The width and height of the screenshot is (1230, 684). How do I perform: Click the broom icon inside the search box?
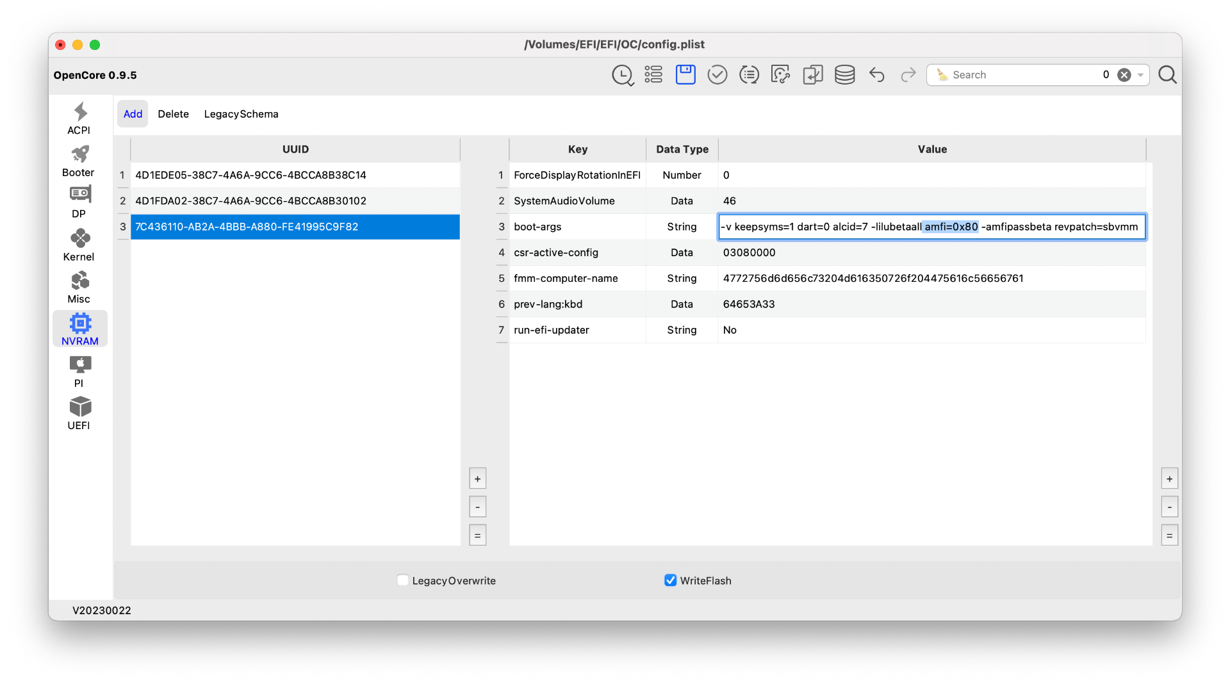coord(942,75)
